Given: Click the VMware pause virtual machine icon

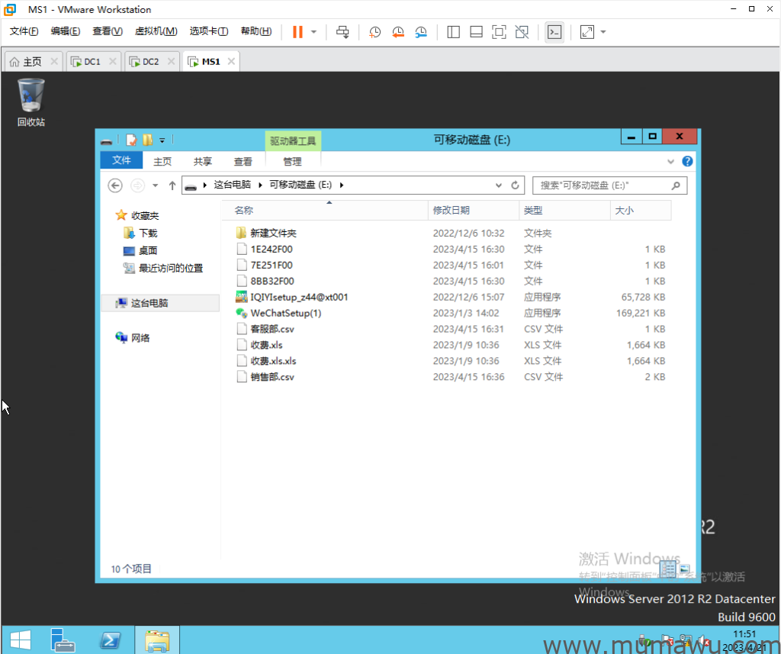Looking at the screenshot, I should tap(297, 32).
